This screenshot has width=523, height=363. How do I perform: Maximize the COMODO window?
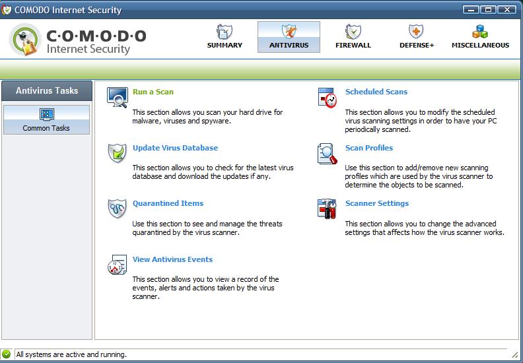coord(488,10)
